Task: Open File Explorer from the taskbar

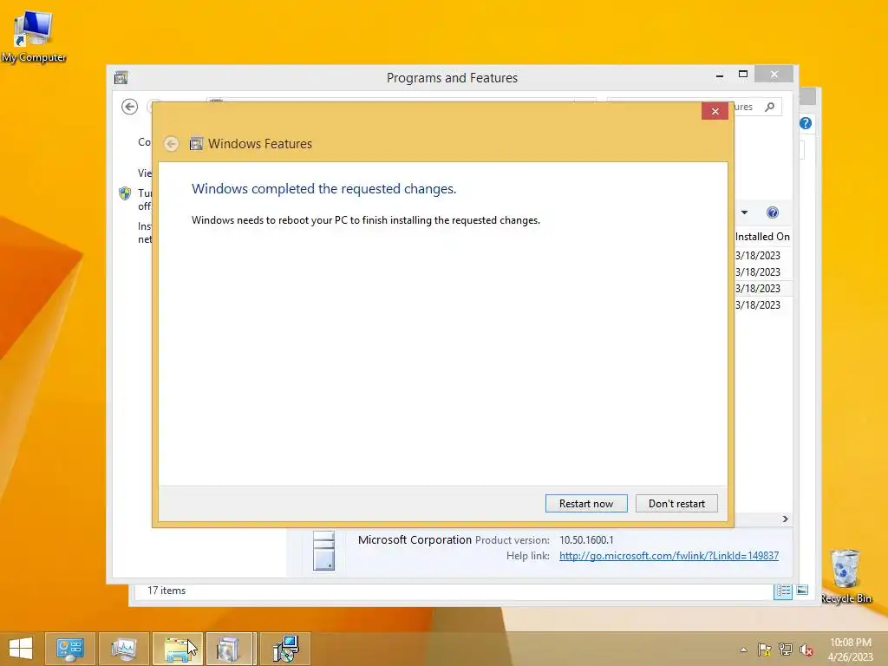Action: click(177, 649)
